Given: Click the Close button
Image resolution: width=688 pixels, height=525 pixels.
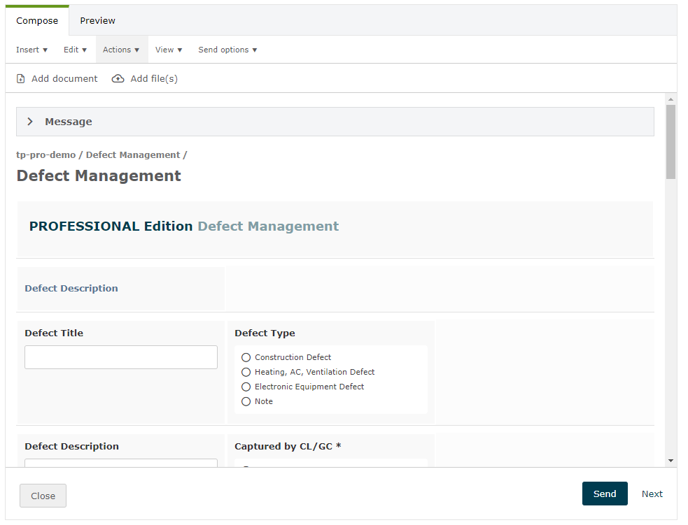Looking at the screenshot, I should click(x=43, y=496).
